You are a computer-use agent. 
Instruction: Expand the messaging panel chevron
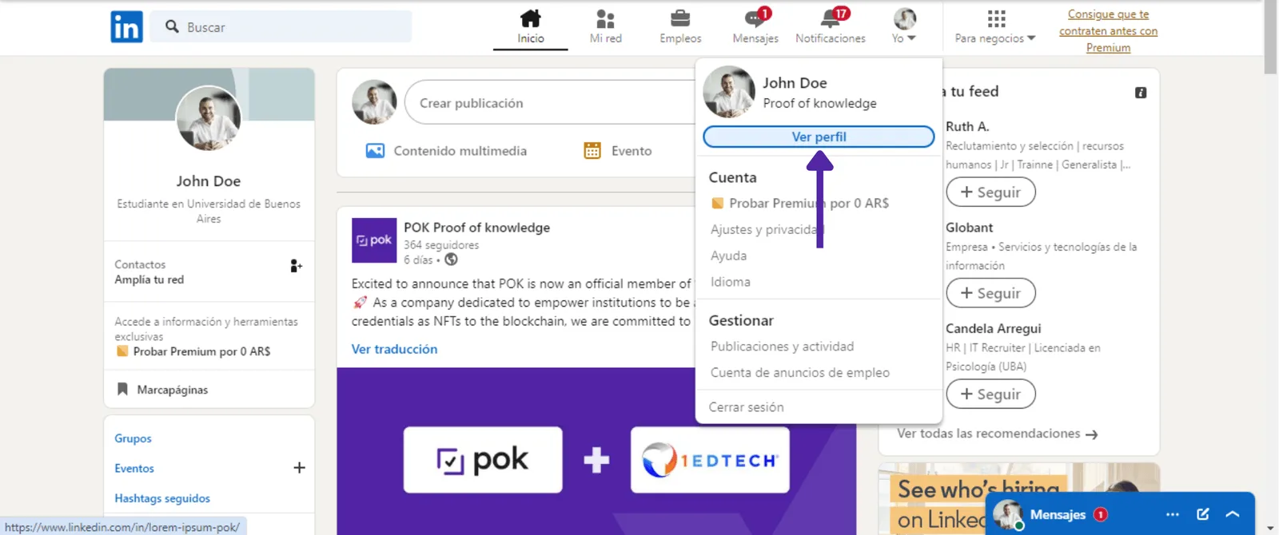pyautogui.click(x=1232, y=514)
